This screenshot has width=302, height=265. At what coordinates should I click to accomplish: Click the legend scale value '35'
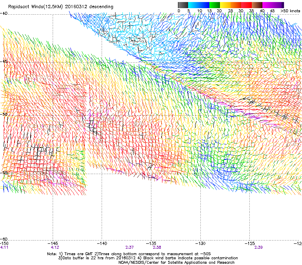click(x=251, y=11)
